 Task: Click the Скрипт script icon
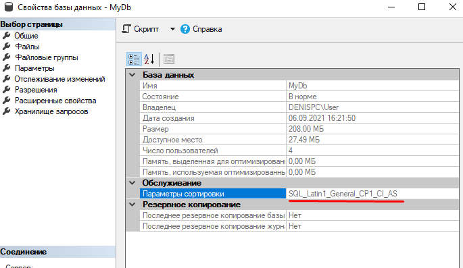point(126,29)
